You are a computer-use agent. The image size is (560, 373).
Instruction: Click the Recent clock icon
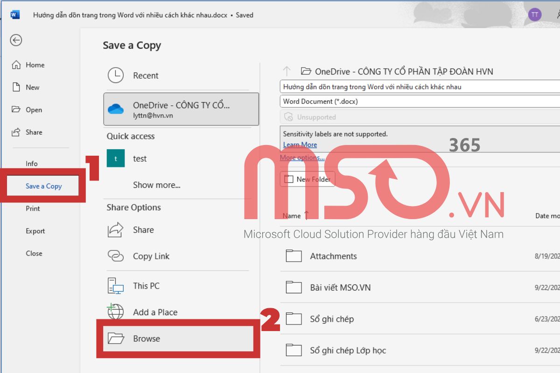tap(116, 76)
